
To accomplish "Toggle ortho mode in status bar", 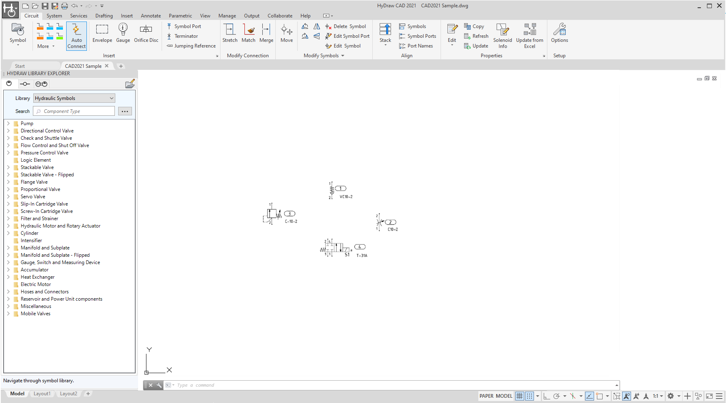I will tap(547, 396).
